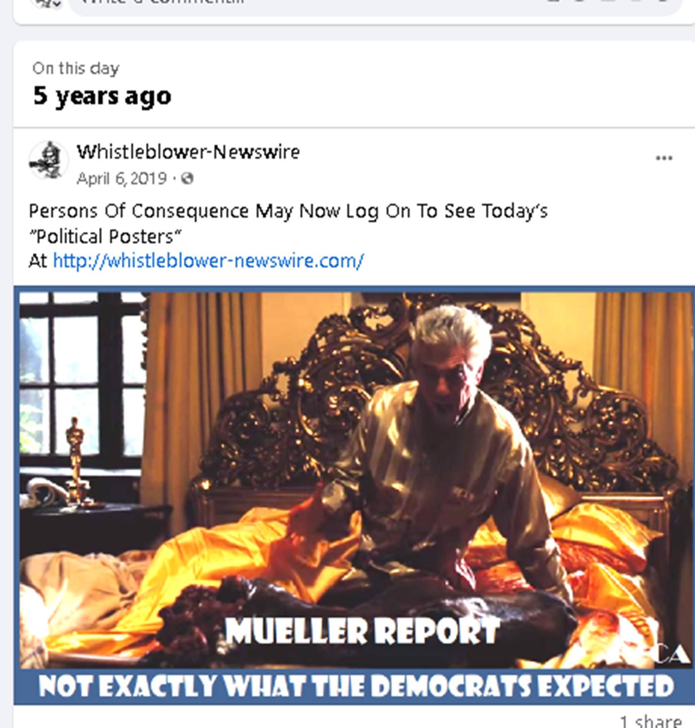
Task: Open the Mueller Report poster image
Action: click(x=354, y=495)
